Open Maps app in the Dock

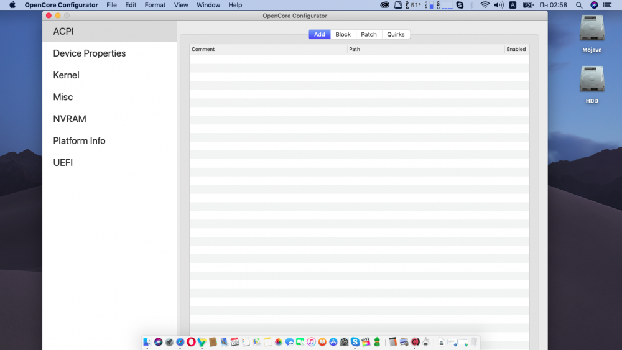[257, 342]
